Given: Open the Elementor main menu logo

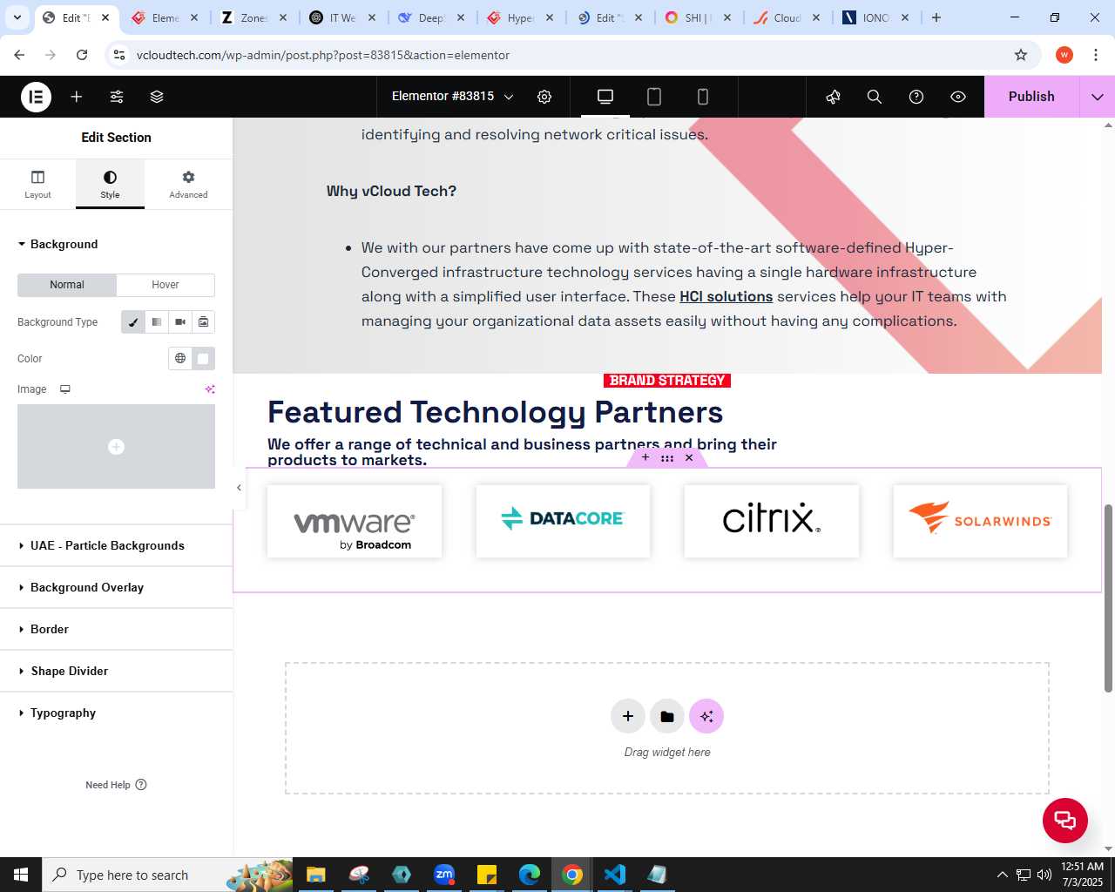Looking at the screenshot, I should tap(36, 97).
